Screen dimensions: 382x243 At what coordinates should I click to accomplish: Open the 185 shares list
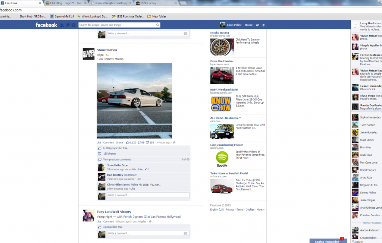[110, 154]
